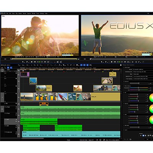The height and width of the screenshot is (153, 153).
Task: Stop playback in the left preview monitor
Action: [x=32, y=62]
